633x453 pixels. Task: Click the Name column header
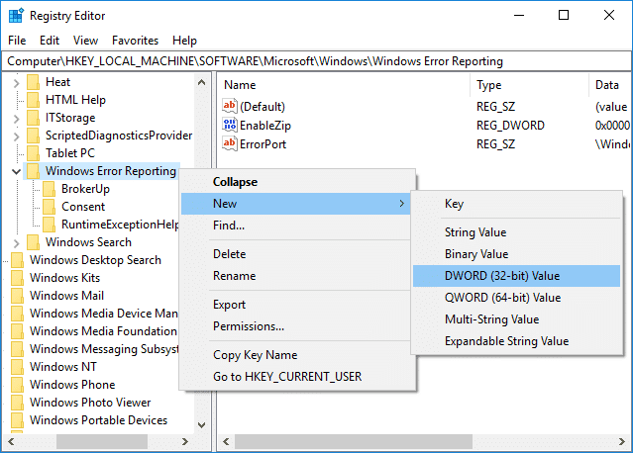coord(345,85)
